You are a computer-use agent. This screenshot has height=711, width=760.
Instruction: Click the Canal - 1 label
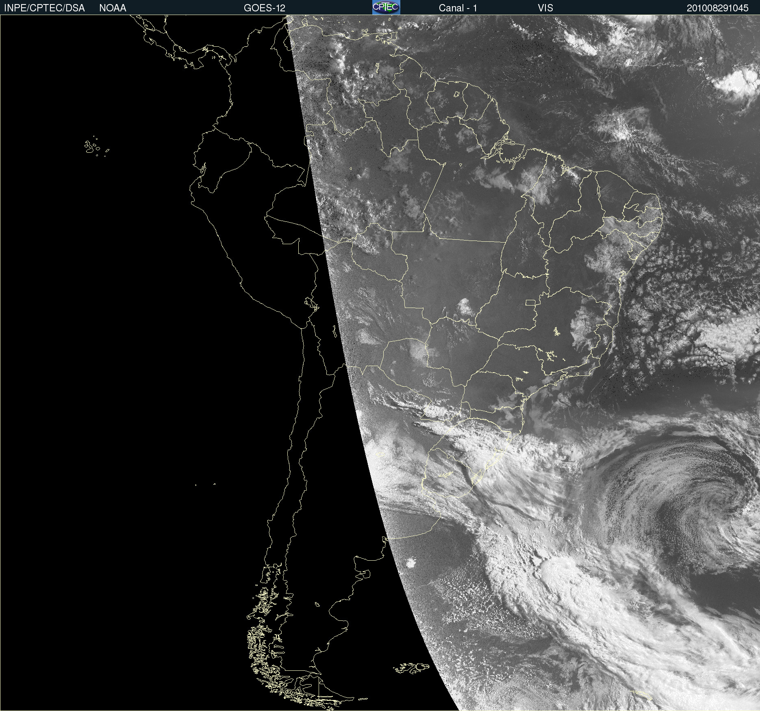point(458,8)
